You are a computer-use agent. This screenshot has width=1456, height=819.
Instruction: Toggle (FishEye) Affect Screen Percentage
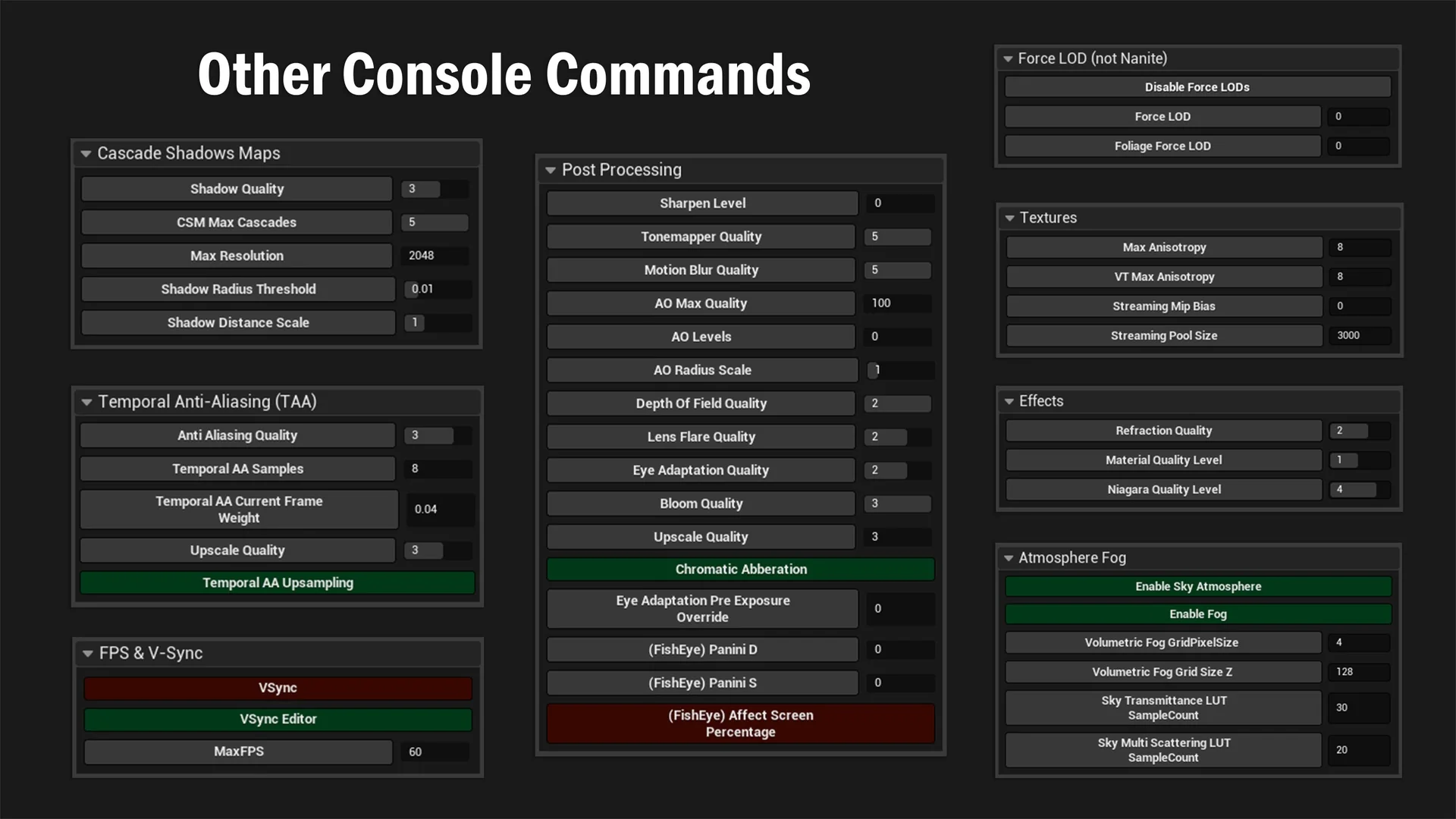pyautogui.click(x=740, y=724)
